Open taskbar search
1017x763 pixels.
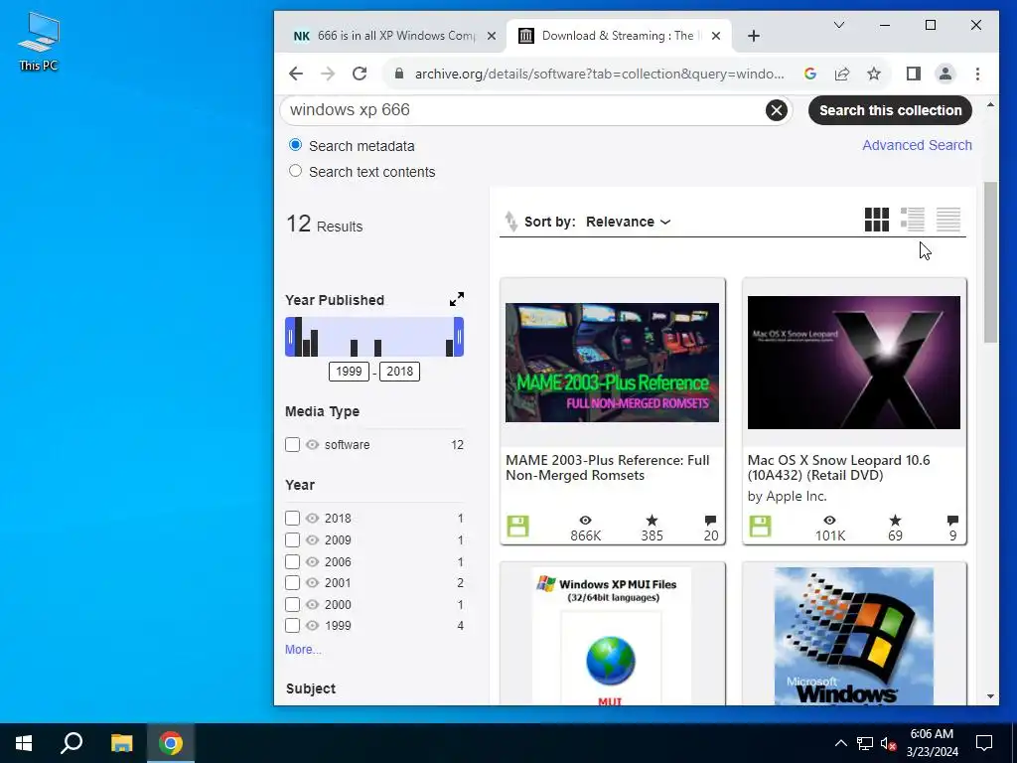pyautogui.click(x=72, y=743)
